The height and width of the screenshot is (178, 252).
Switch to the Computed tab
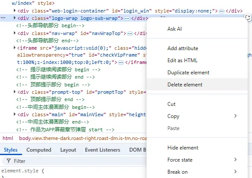(x=39, y=150)
